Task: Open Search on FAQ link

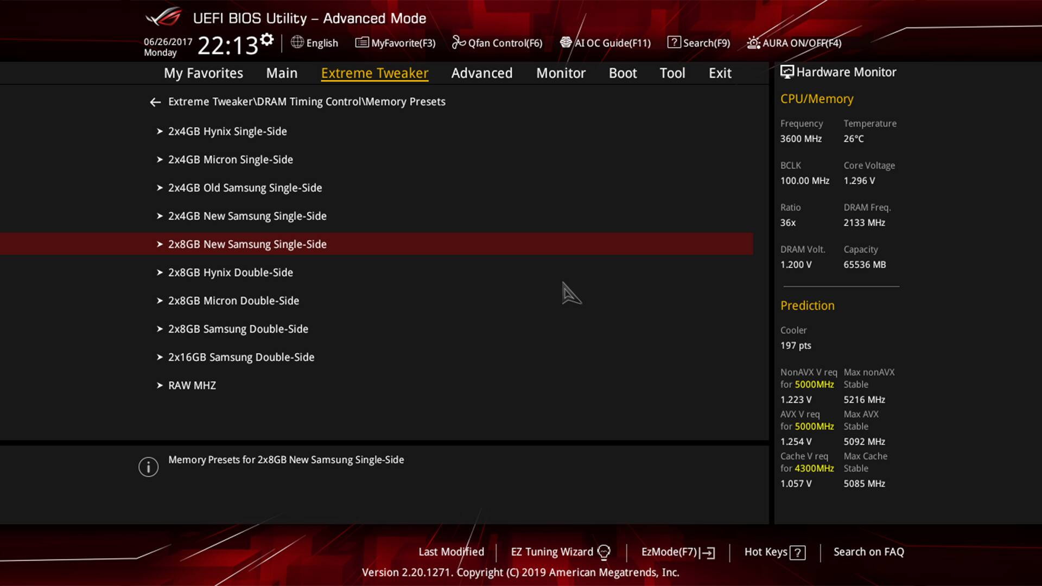Action: (868, 552)
